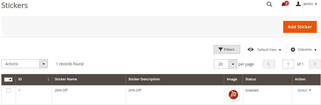Image resolution: width=321 pixels, height=105 pixels.
Task: Click the admin user avatar icon
Action: (x=298, y=4)
